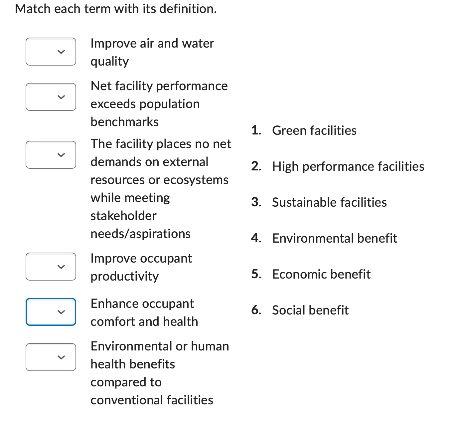Expand the dropdown for 'Environmental or human health benefits' definition
The height and width of the screenshot is (432, 459).
point(51,357)
